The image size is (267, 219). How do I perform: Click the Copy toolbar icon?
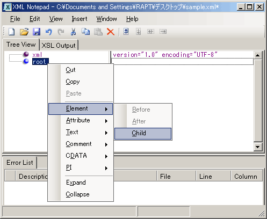tap(85, 32)
